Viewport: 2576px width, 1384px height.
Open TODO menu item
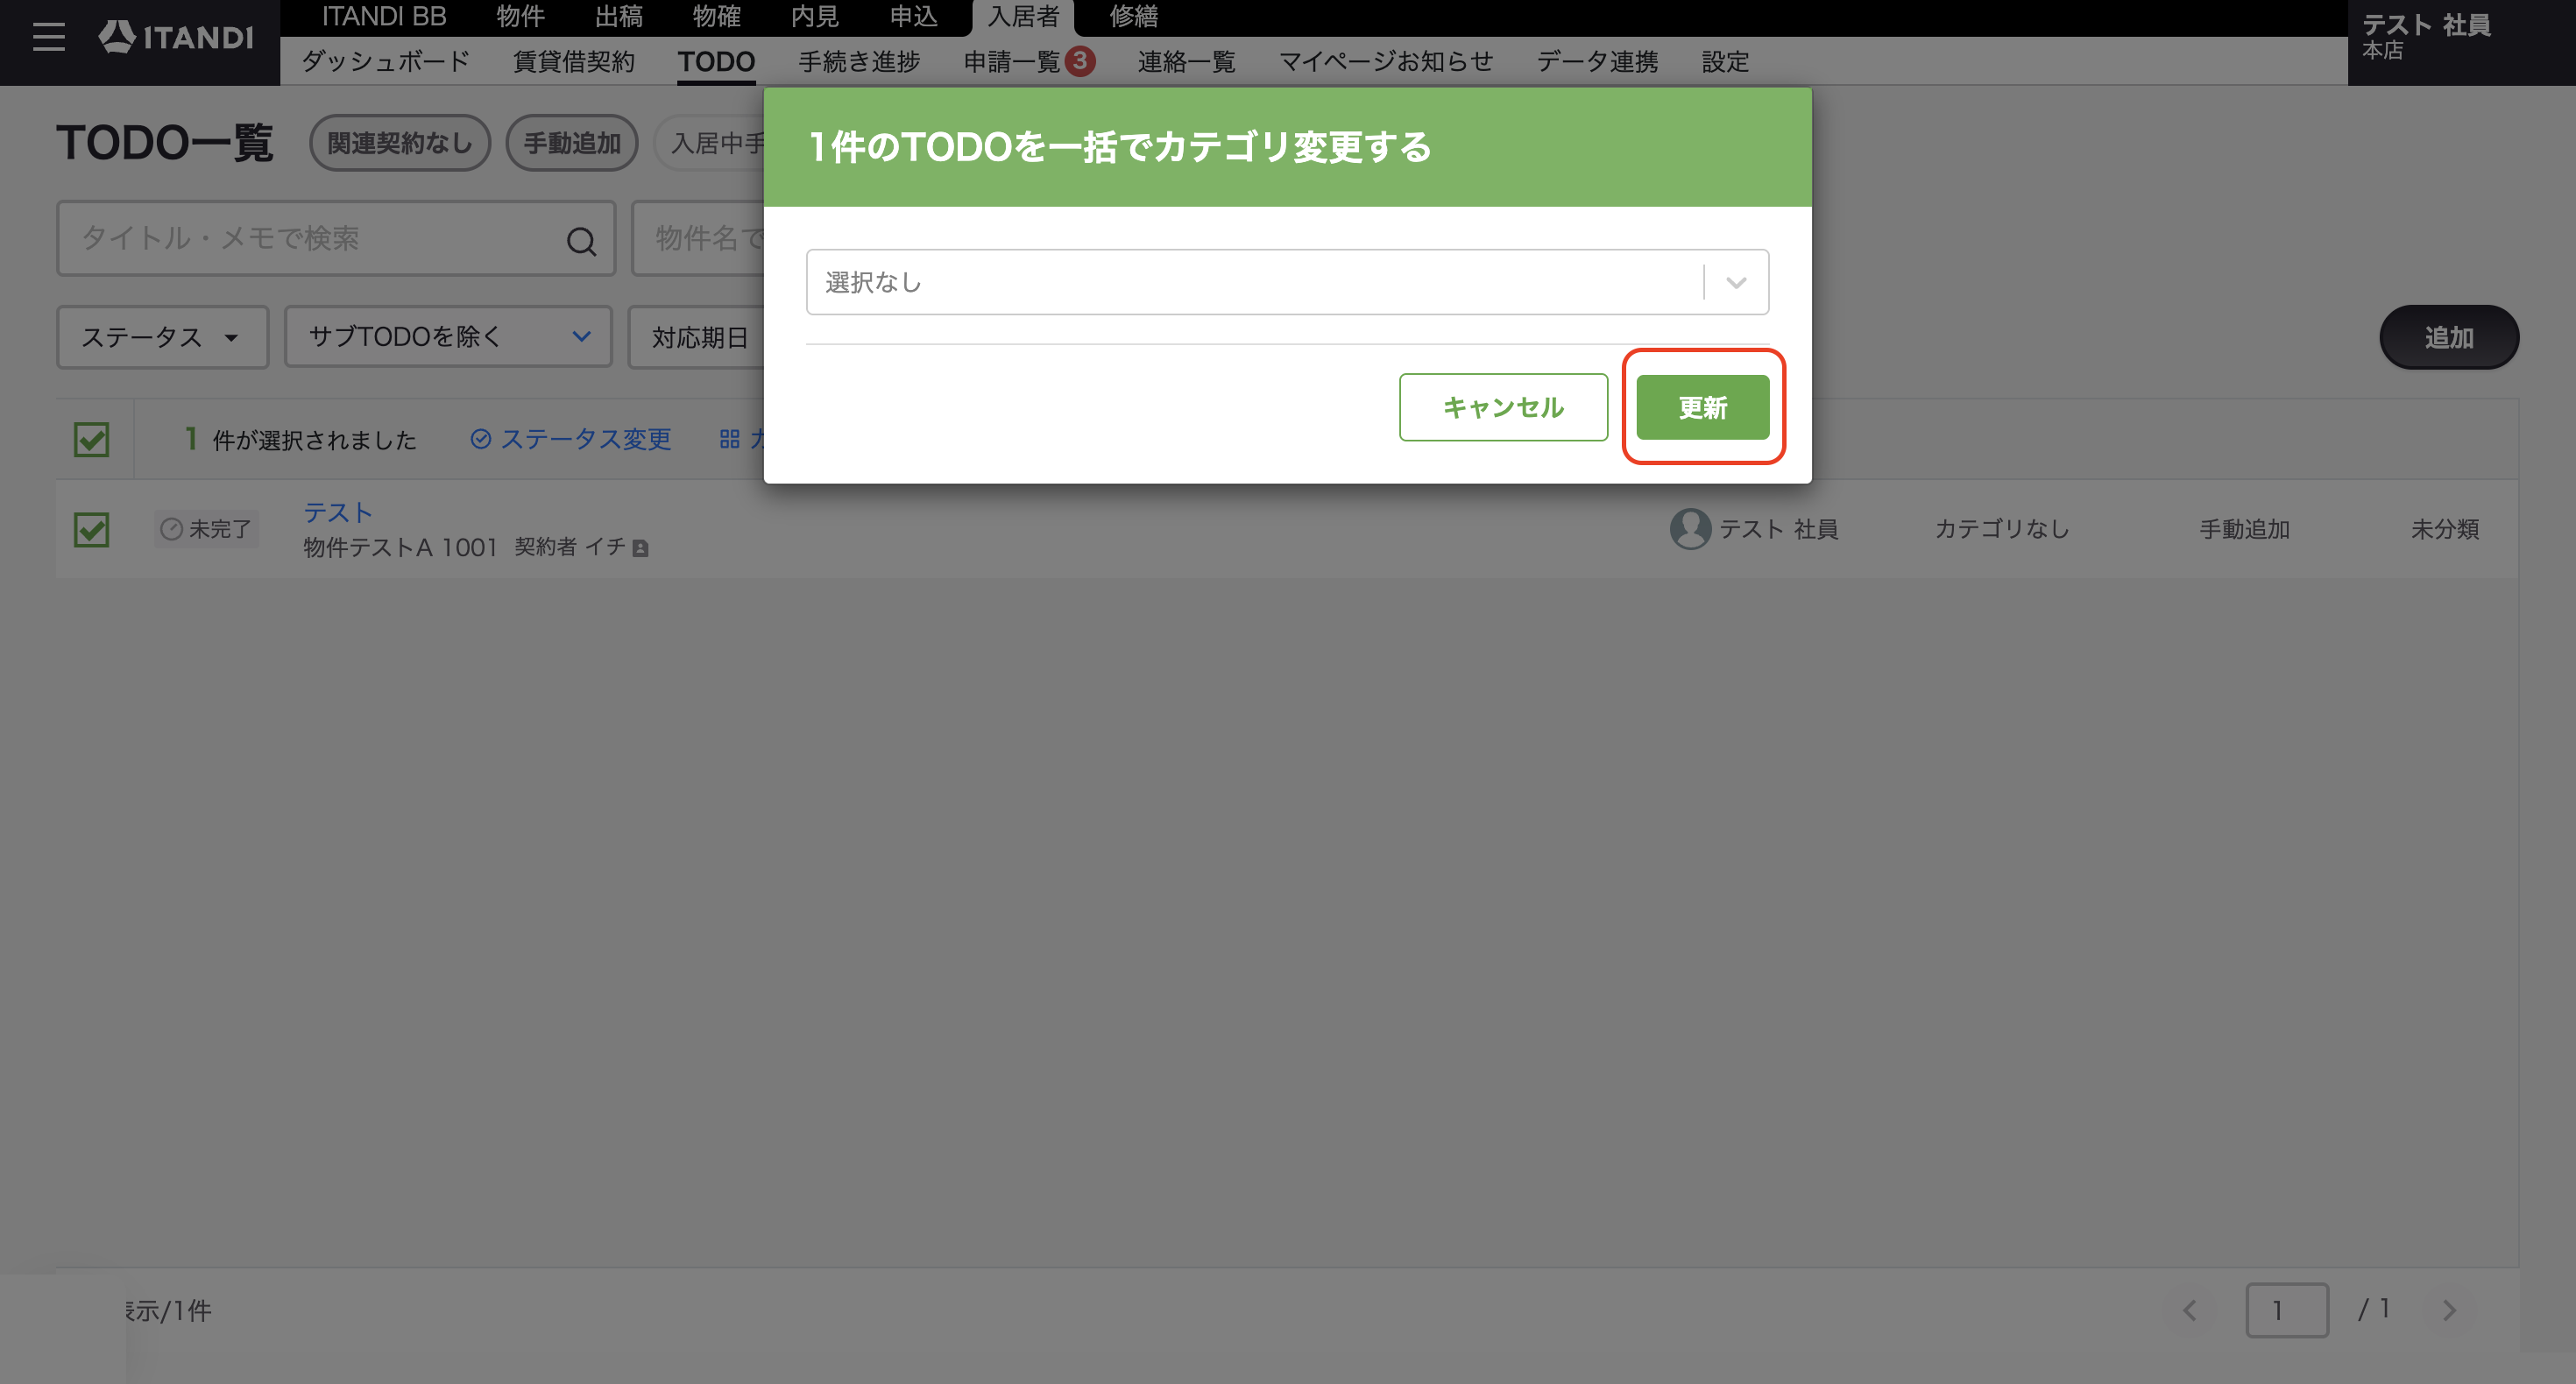(x=716, y=61)
